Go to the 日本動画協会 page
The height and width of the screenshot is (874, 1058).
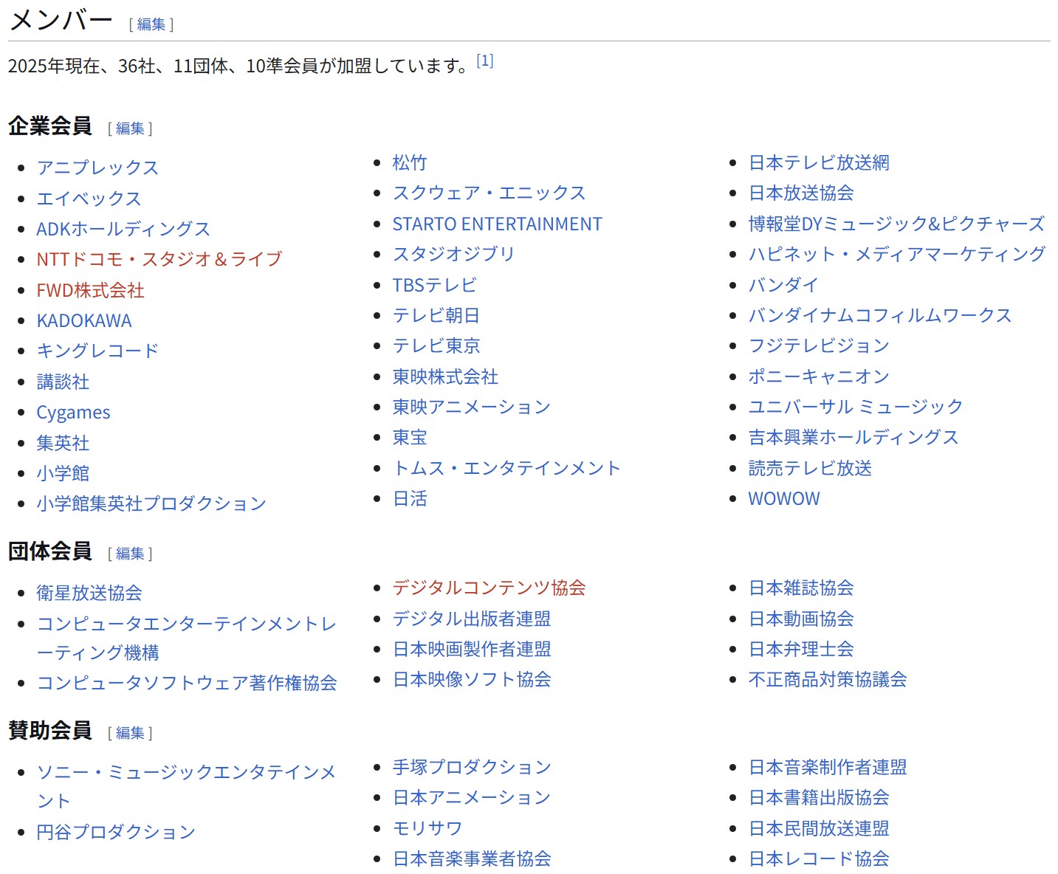point(801,619)
